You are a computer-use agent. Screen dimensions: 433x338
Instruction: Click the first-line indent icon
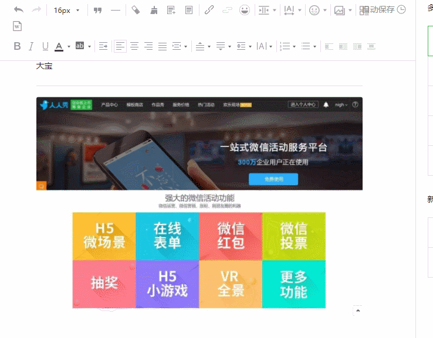(x=103, y=46)
